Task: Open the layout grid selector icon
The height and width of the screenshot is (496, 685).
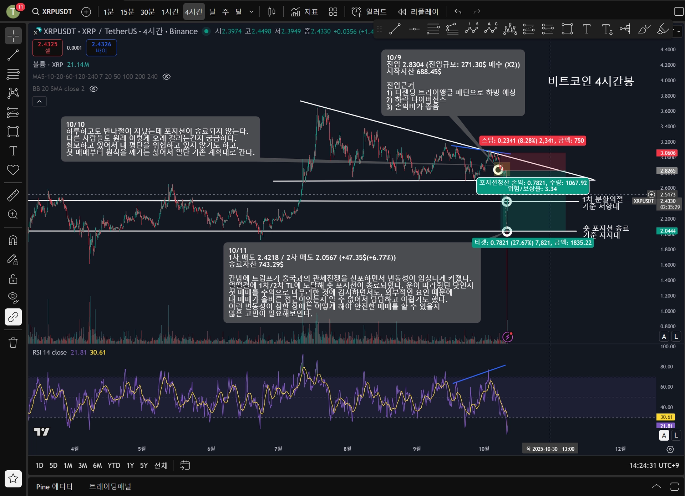Action: [x=333, y=12]
